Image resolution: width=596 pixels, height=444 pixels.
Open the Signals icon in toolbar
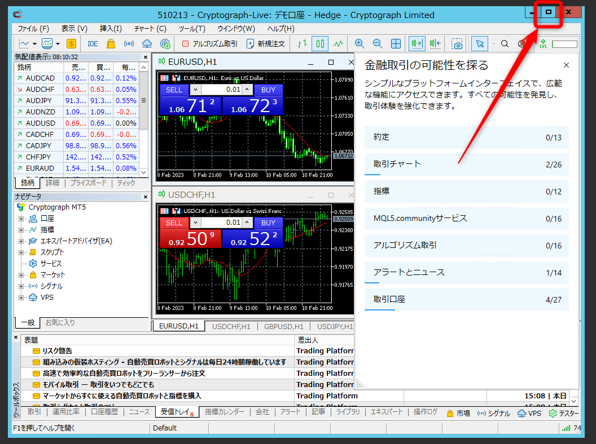pyautogui.click(x=129, y=43)
